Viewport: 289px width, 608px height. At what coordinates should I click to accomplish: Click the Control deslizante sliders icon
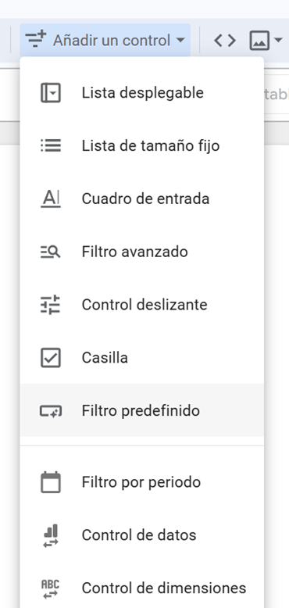[51, 305]
